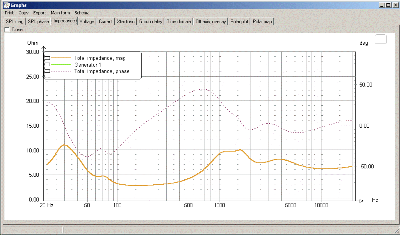Screen dimensions: 400x235
Task: Click the rounded box at chart top right
Action: [x=381, y=39]
